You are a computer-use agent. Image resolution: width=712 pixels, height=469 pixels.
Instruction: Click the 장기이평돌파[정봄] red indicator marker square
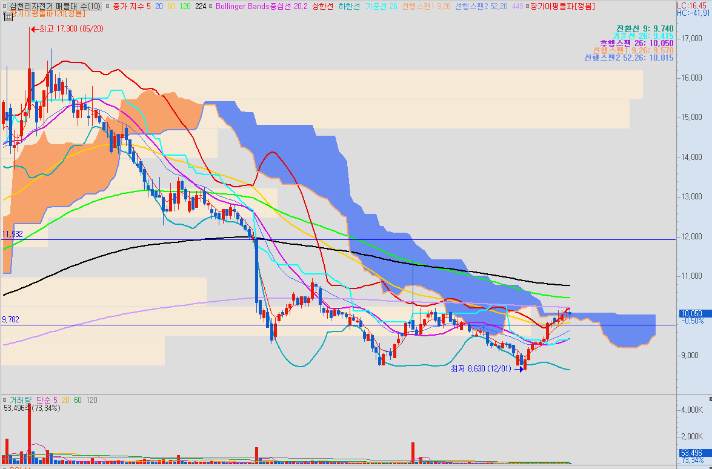pyautogui.click(x=527, y=6)
